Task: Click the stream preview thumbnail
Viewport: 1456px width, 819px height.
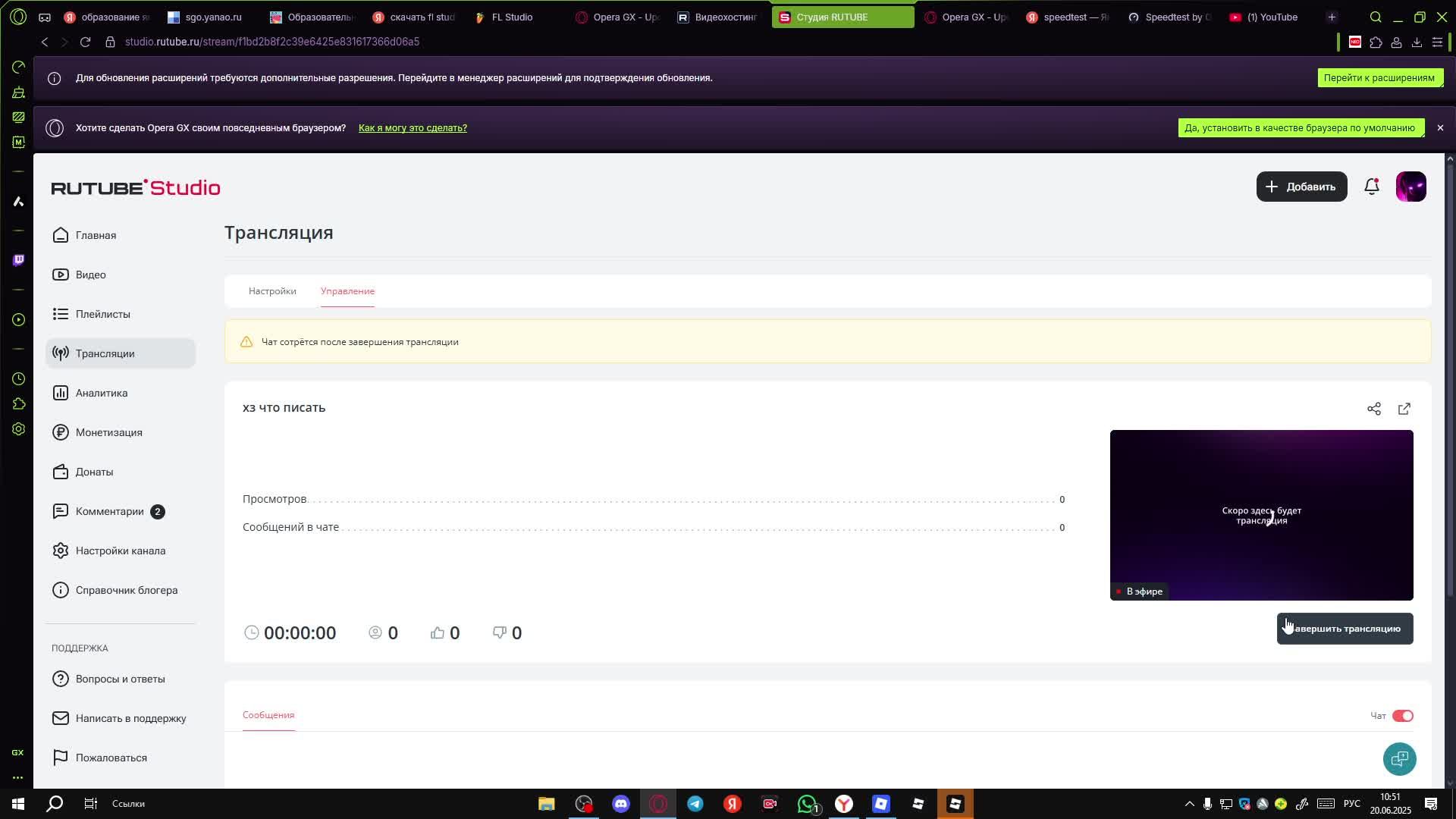Action: (x=1261, y=515)
